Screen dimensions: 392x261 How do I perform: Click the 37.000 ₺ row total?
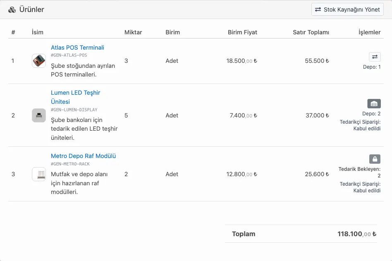point(317,115)
